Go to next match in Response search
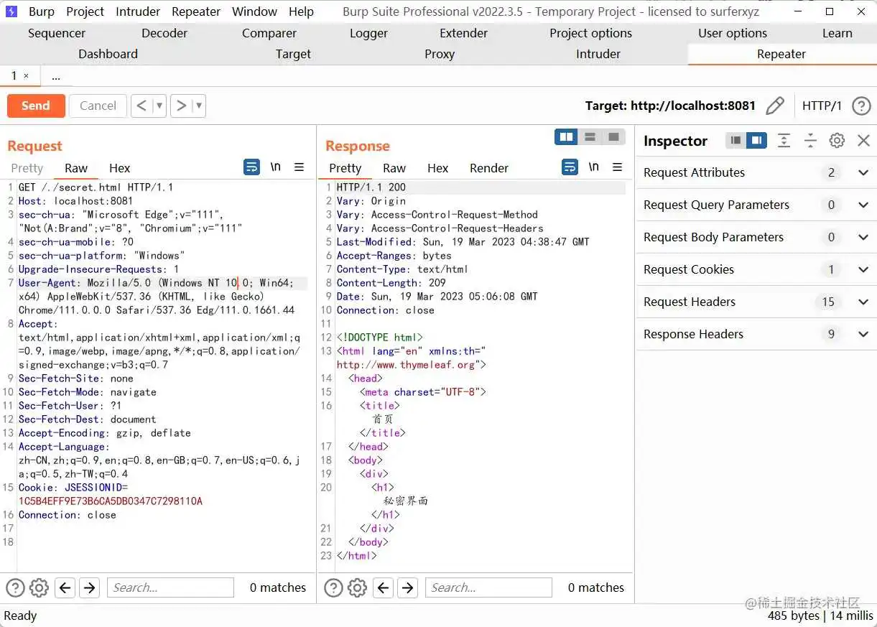The height and width of the screenshot is (627, 877). tap(407, 587)
